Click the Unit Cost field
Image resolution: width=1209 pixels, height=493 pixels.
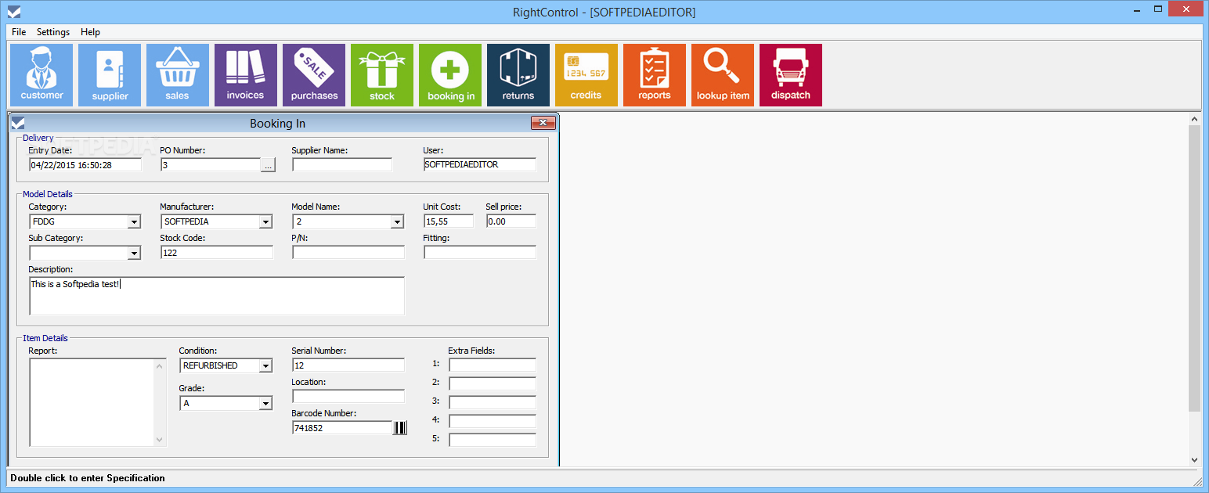coord(449,221)
